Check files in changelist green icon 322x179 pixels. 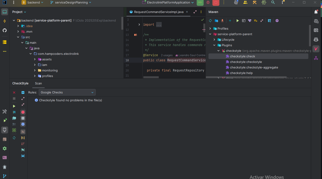14,130
